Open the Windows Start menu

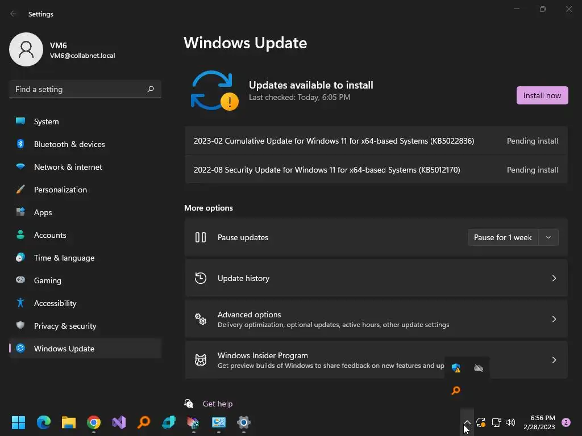click(x=18, y=422)
